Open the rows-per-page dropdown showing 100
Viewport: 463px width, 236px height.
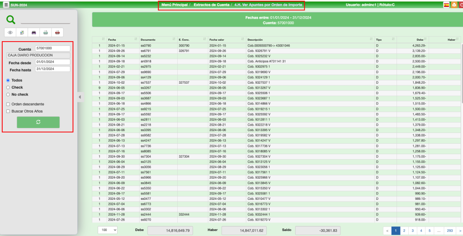pos(108,230)
